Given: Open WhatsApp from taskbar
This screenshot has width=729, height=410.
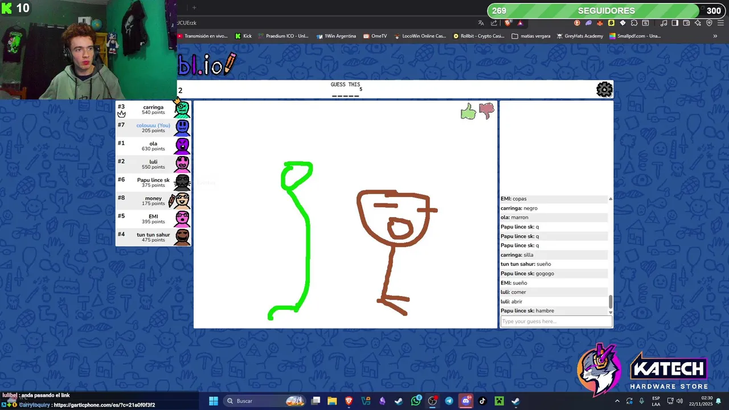Looking at the screenshot, I should pos(416,401).
